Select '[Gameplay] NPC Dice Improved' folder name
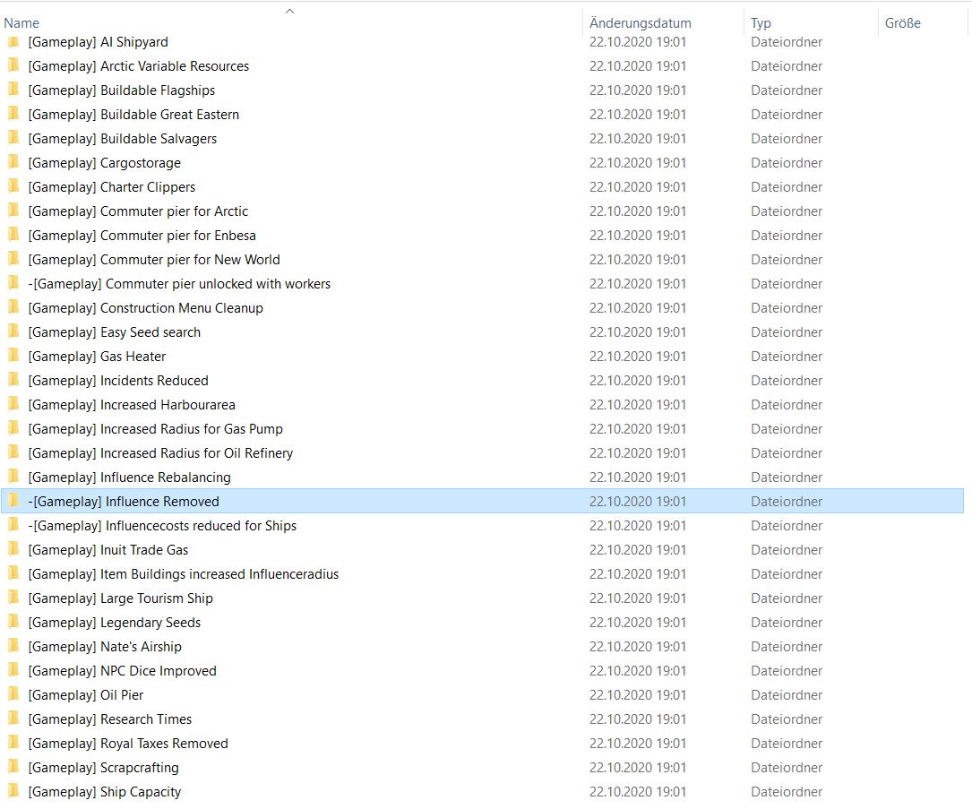The height and width of the screenshot is (809, 972). click(122, 671)
